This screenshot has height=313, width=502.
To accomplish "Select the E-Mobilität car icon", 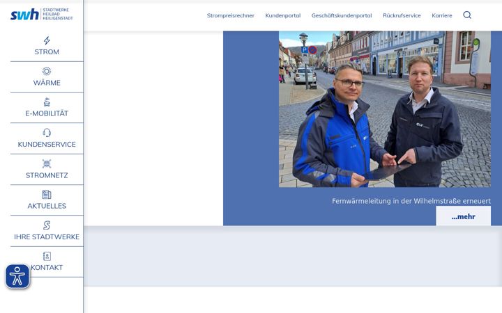I will pos(47,102).
